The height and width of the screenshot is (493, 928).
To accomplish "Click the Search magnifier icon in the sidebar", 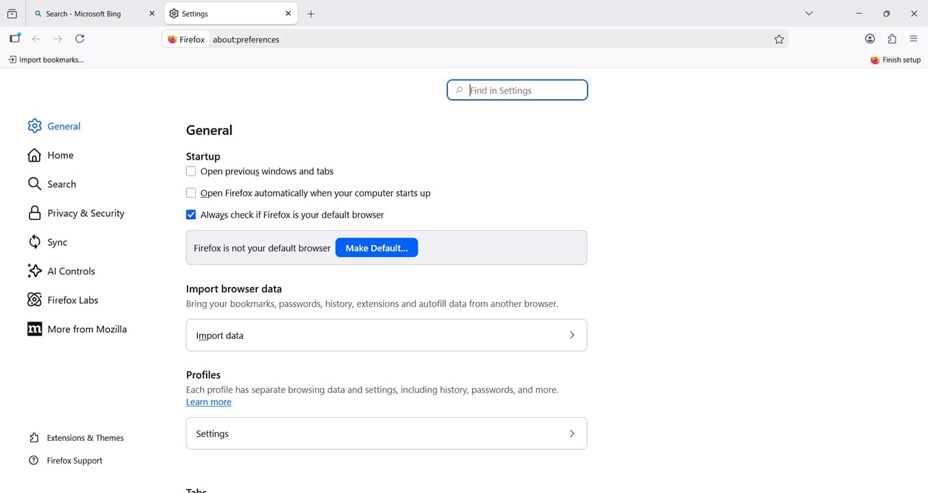I will tap(34, 184).
